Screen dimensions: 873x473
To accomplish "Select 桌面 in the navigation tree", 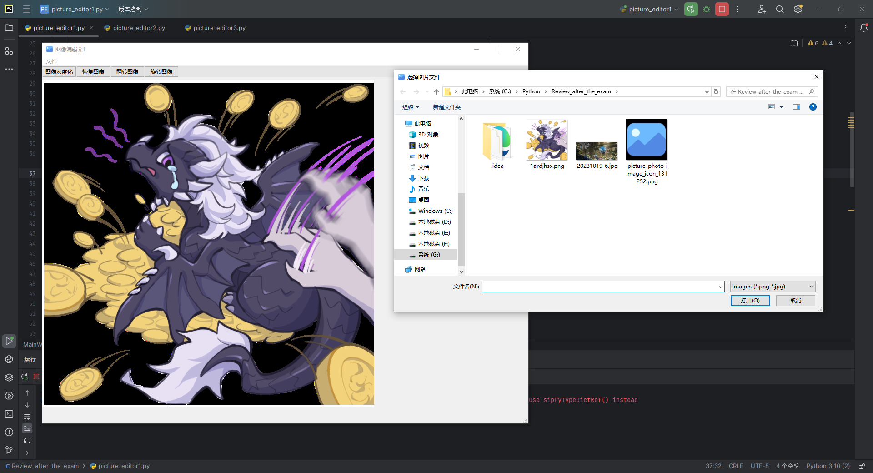I will pyautogui.click(x=419, y=200).
